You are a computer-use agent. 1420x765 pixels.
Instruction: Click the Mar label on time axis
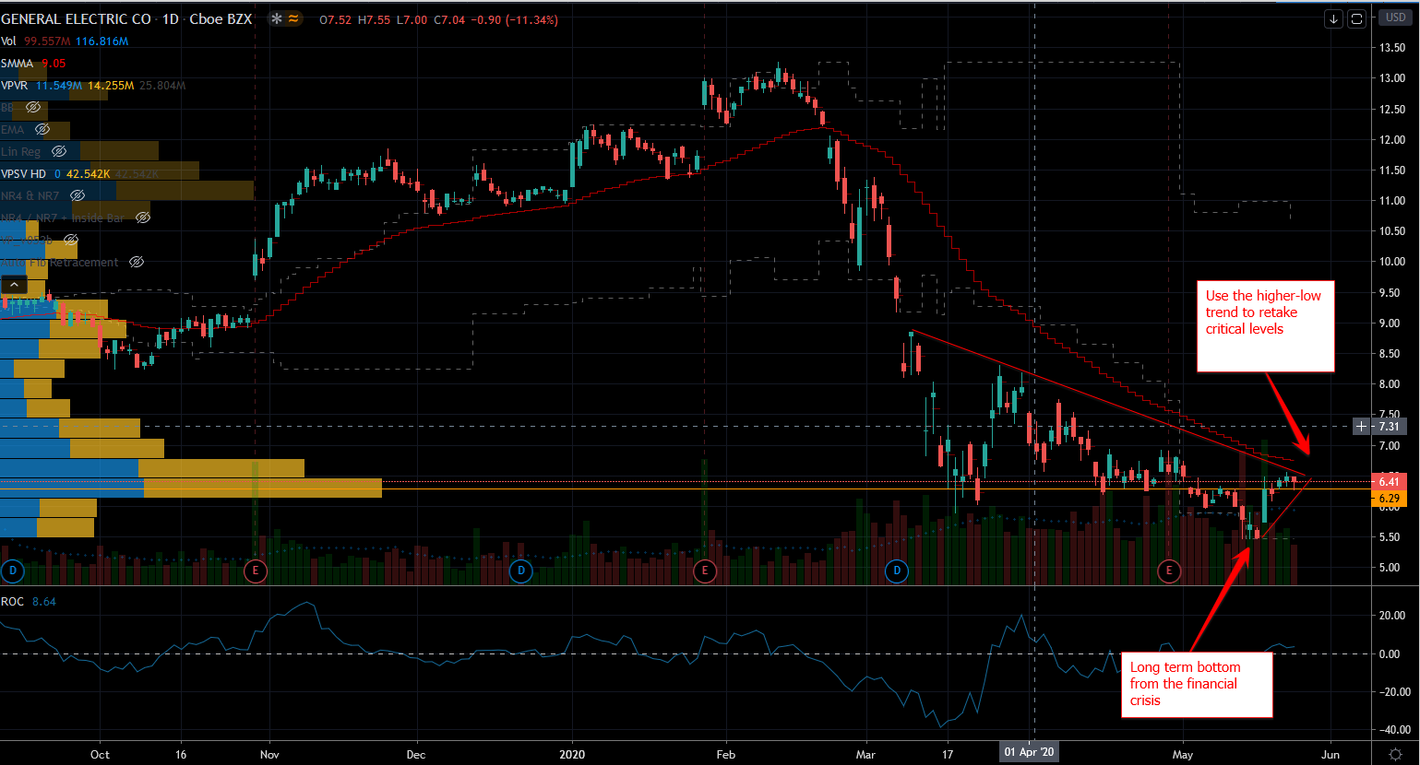coord(866,755)
